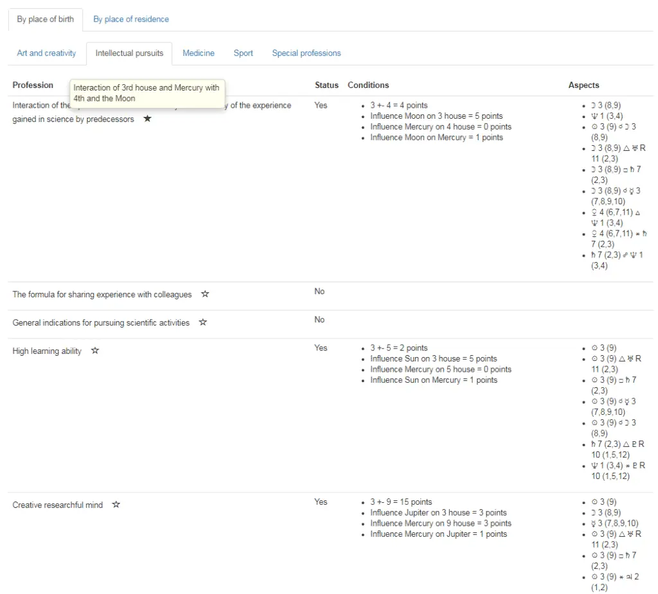Click the 'Profession' column header
Screen dimensions: 658x594
(x=33, y=85)
